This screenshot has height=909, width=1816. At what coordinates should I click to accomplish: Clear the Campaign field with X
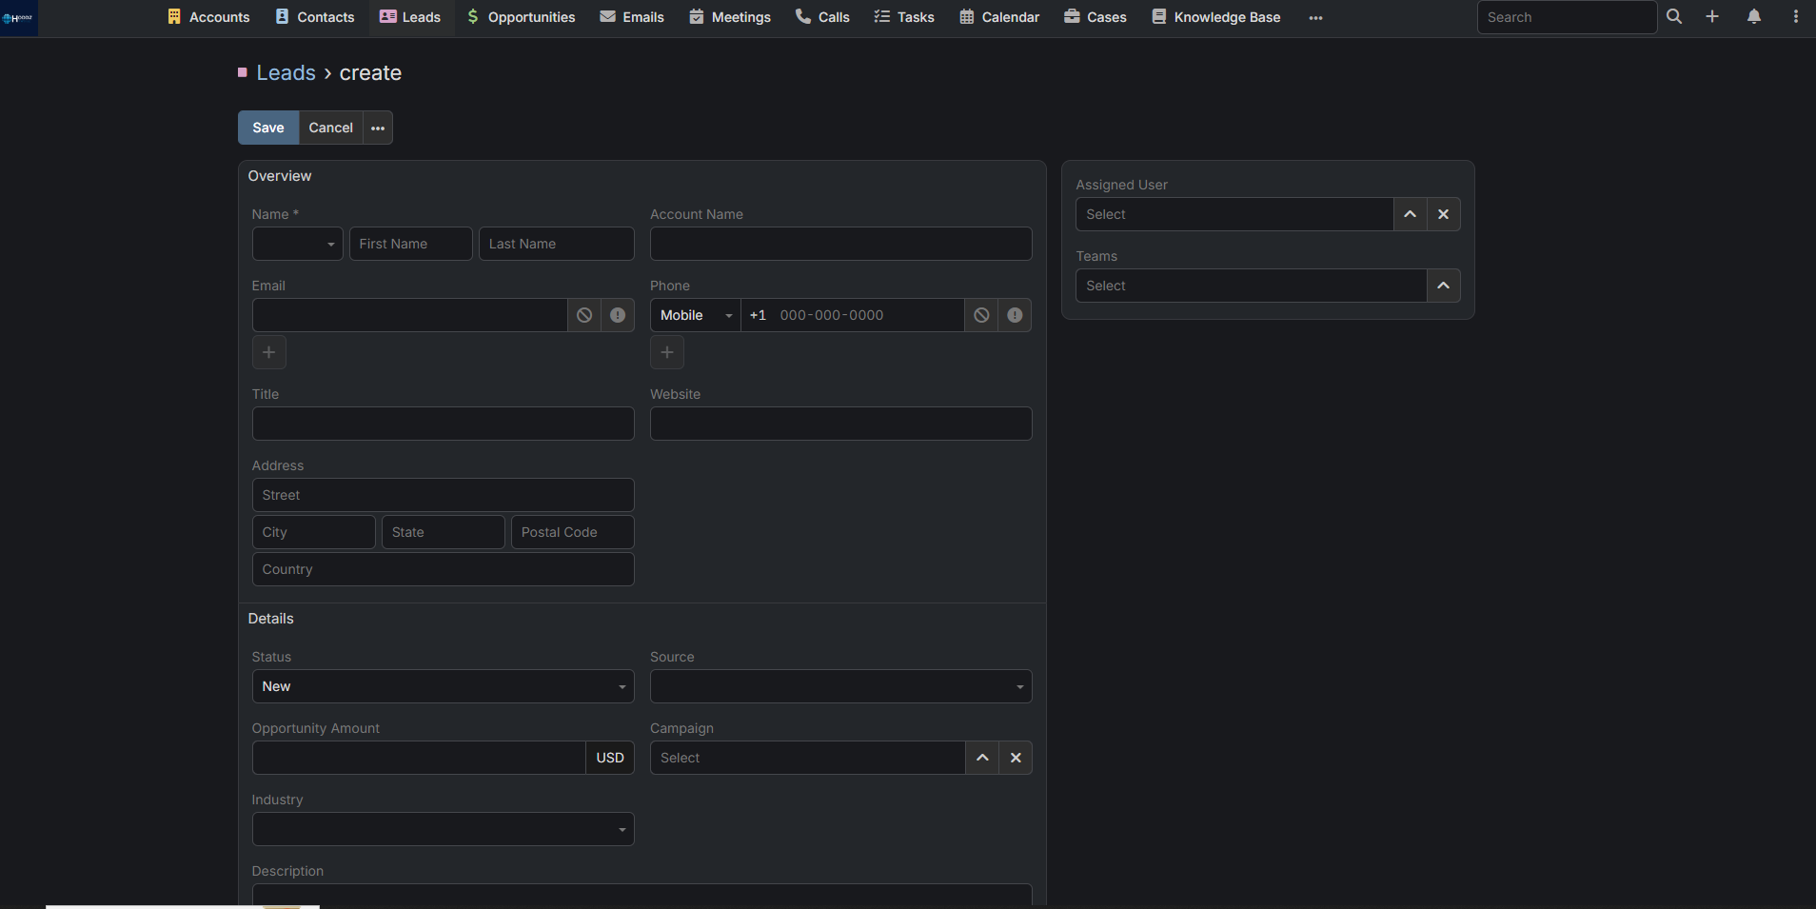point(1016,758)
